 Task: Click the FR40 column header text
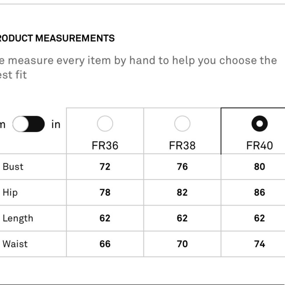pos(259,146)
